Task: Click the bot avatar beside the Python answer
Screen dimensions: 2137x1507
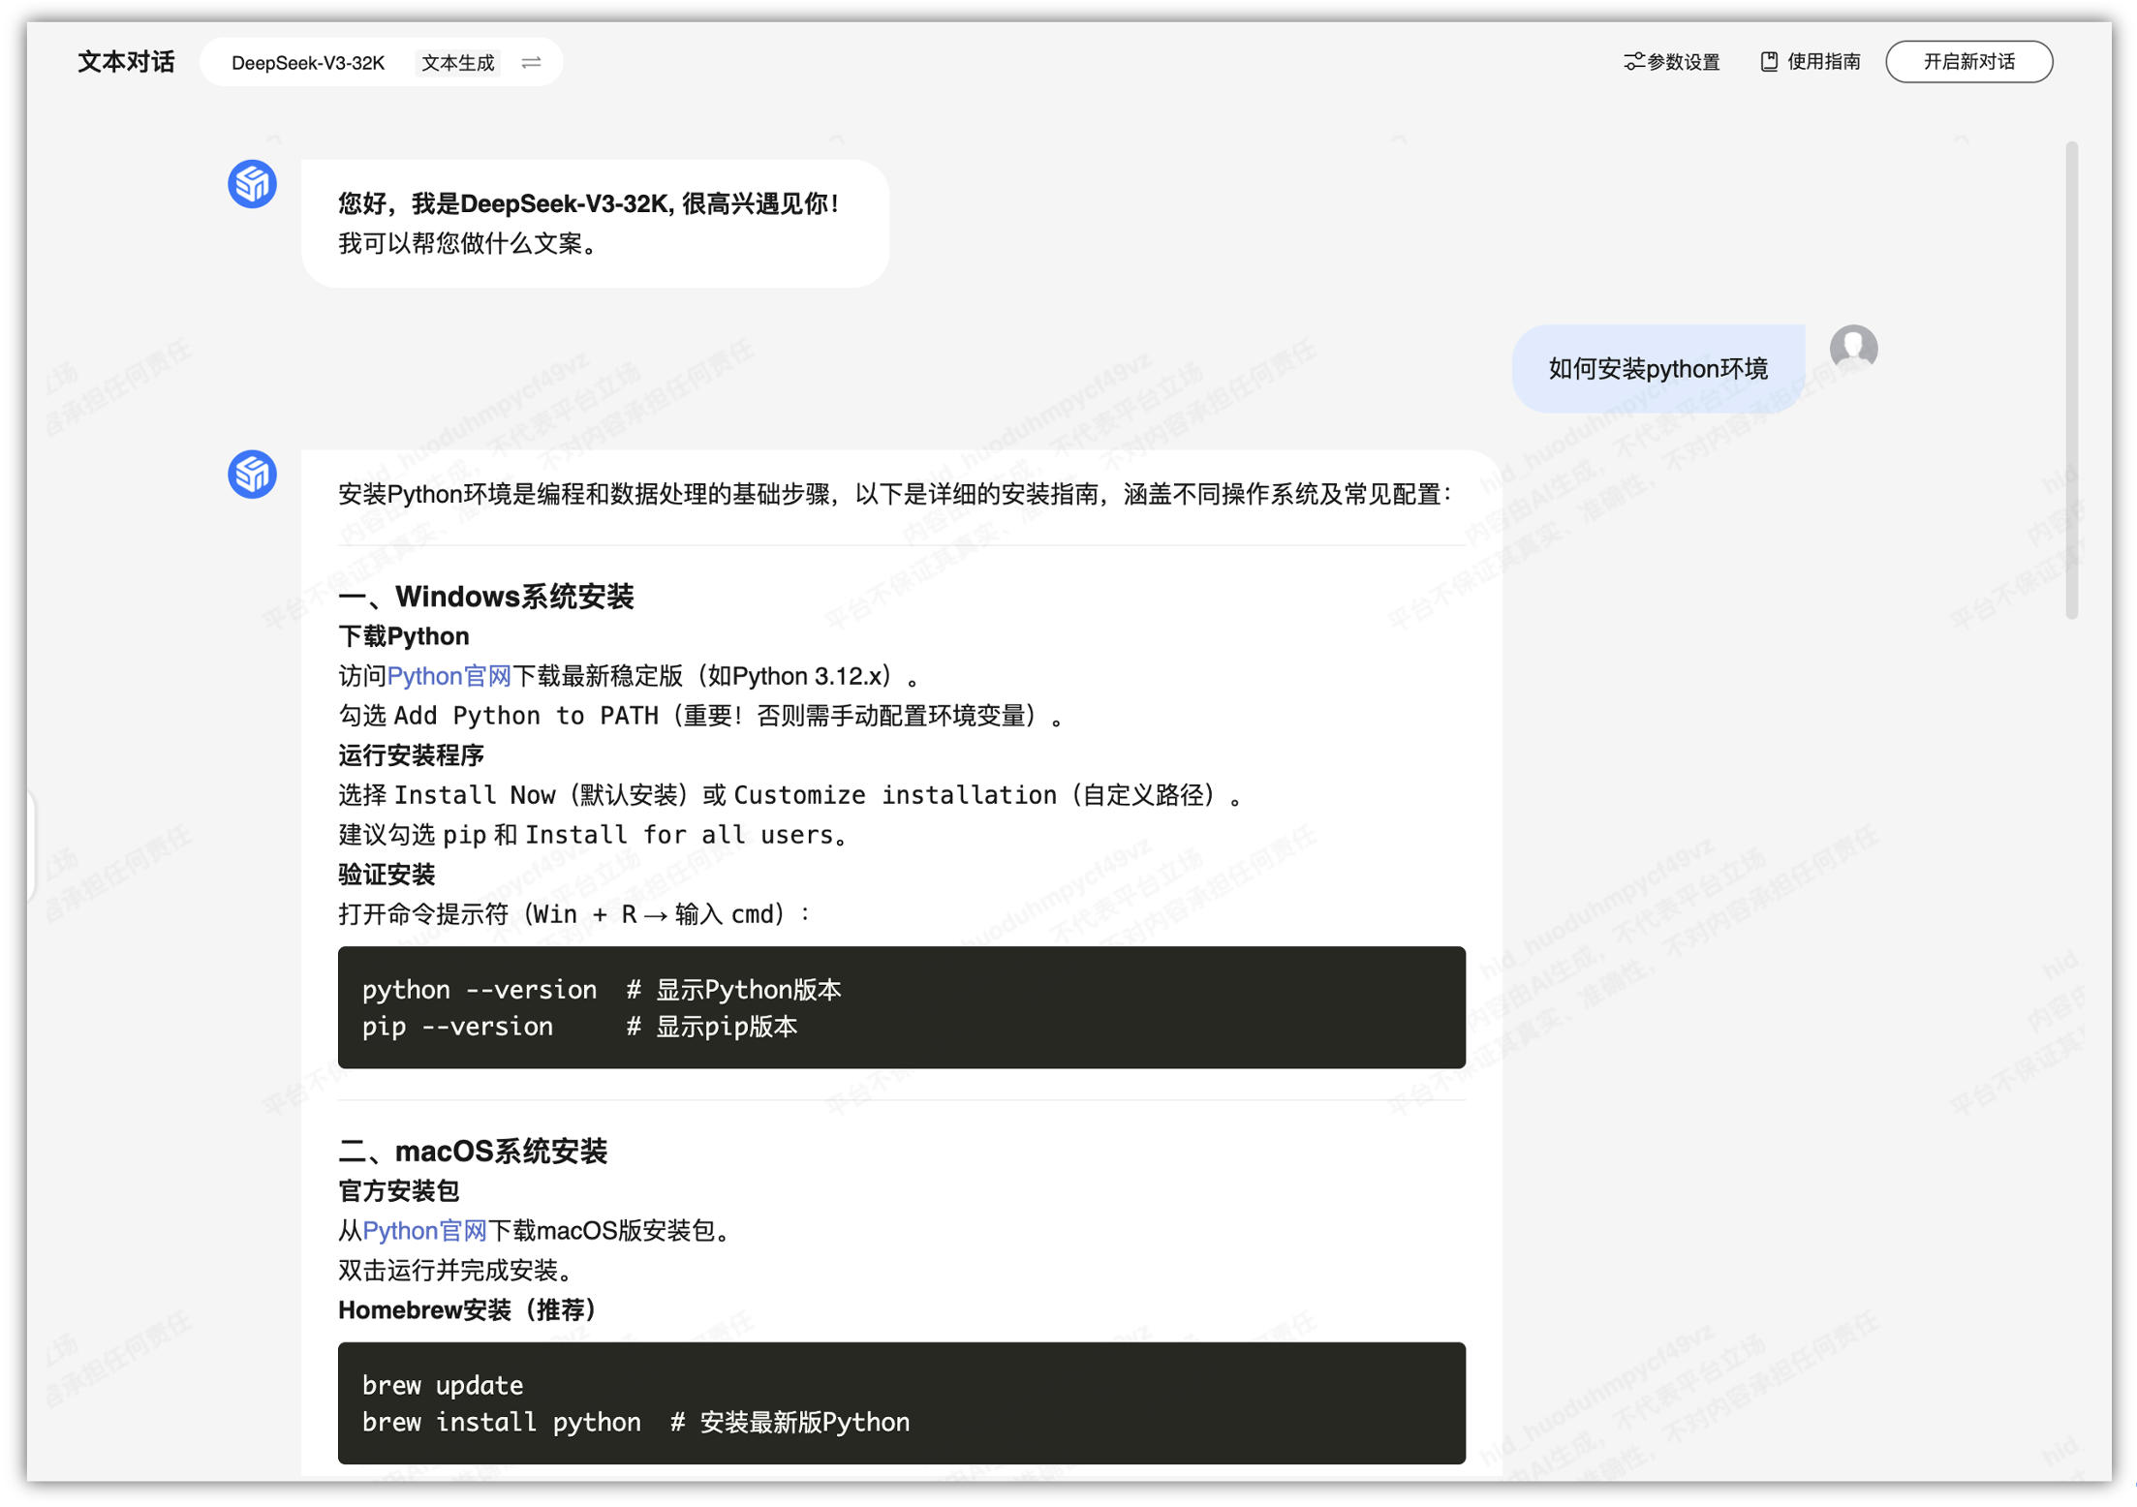Action: pyautogui.click(x=252, y=474)
